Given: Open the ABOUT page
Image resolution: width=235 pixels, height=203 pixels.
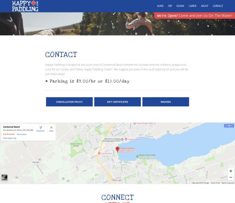Looking at the screenshot, I should (x=205, y=6).
